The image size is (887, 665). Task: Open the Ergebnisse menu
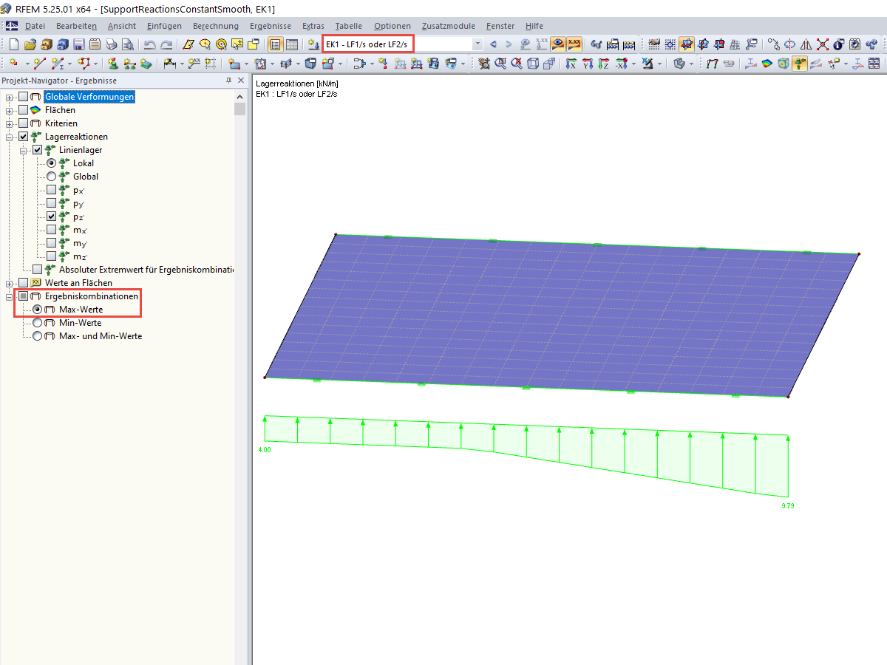point(271,26)
